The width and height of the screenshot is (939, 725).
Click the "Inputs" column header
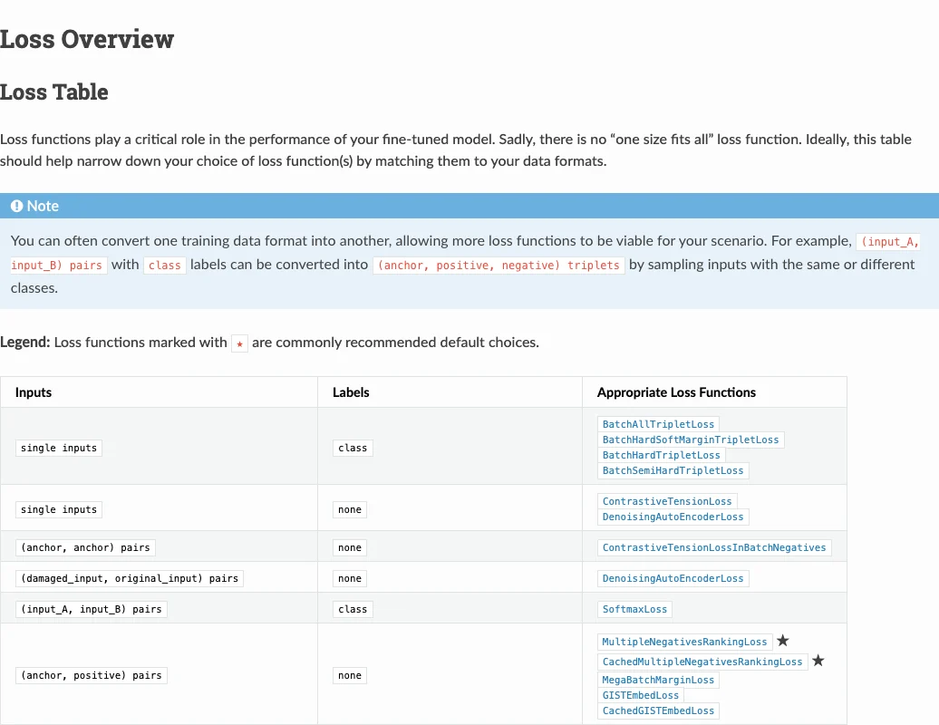tap(34, 392)
